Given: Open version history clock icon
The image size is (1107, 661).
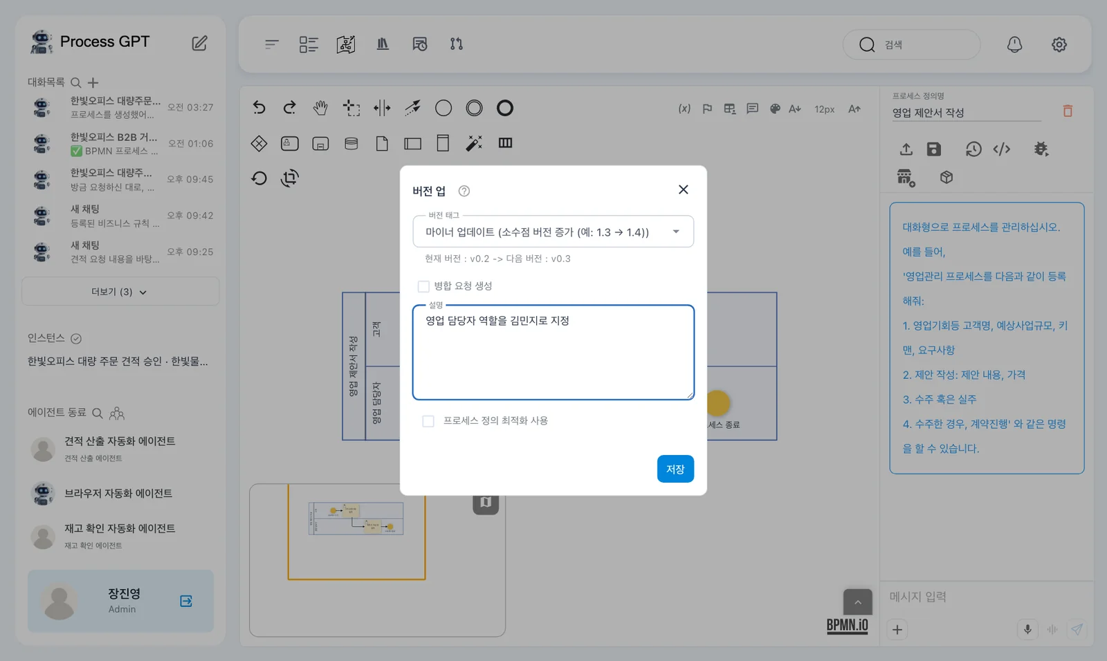Looking at the screenshot, I should click(x=973, y=149).
